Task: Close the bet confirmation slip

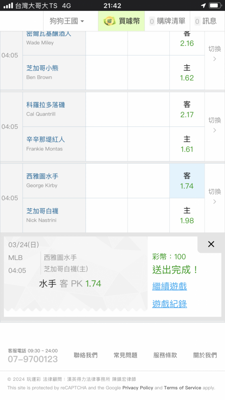Action: point(211,244)
